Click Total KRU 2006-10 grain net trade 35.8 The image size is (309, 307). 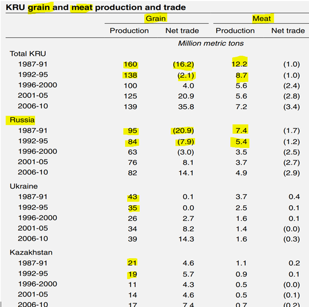coord(188,106)
